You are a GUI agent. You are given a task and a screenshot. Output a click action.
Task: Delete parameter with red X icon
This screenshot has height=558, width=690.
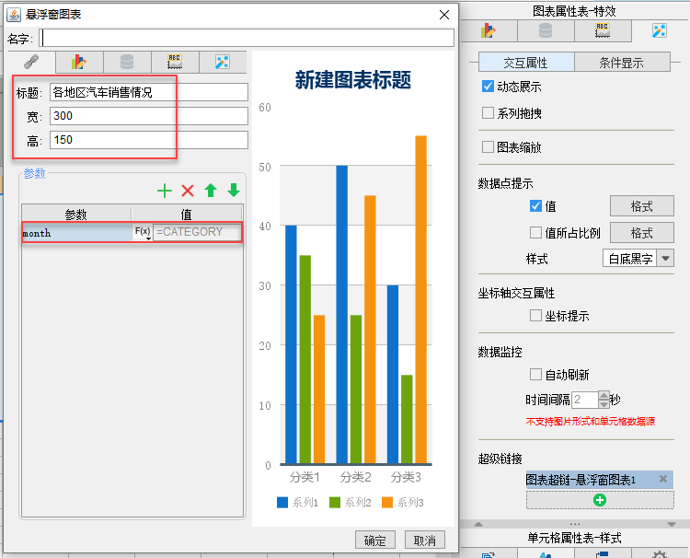tap(188, 191)
